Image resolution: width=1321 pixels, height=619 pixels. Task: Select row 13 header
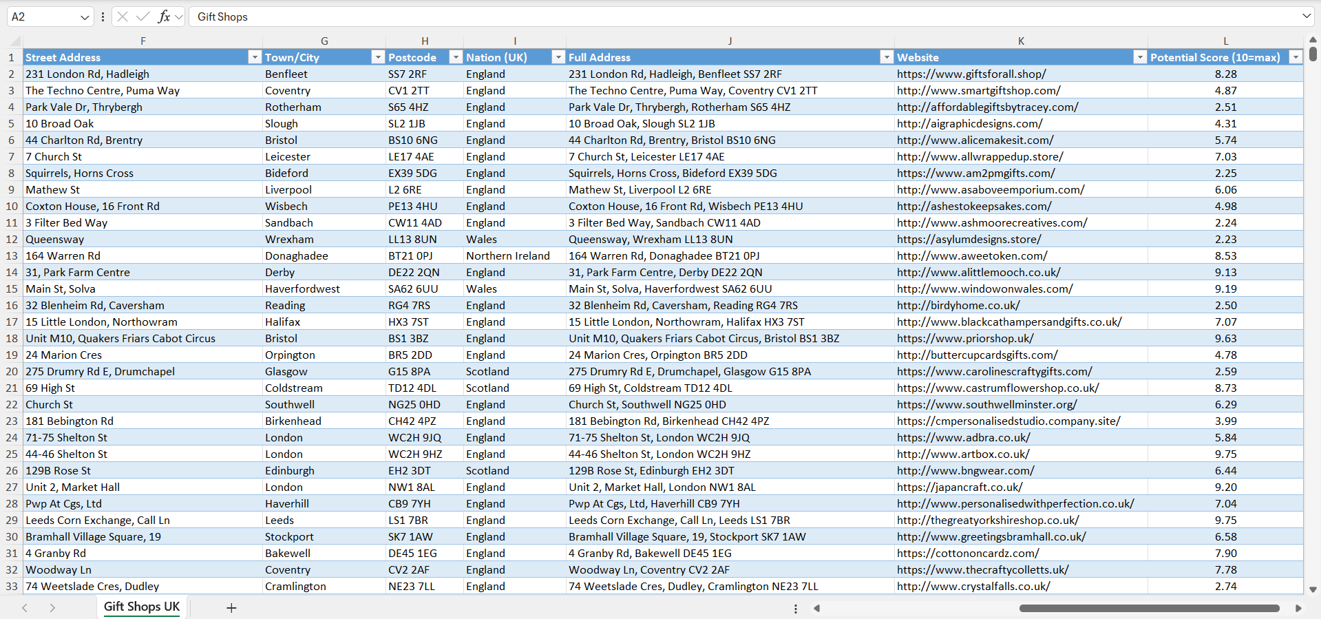(x=12, y=255)
